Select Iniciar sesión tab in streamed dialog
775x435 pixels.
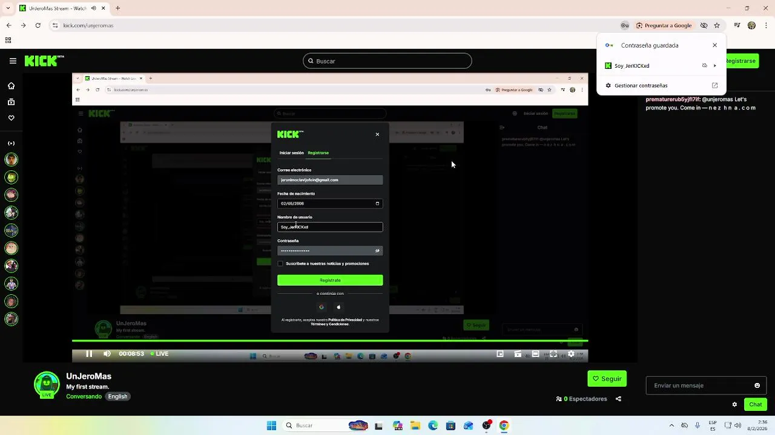291,153
